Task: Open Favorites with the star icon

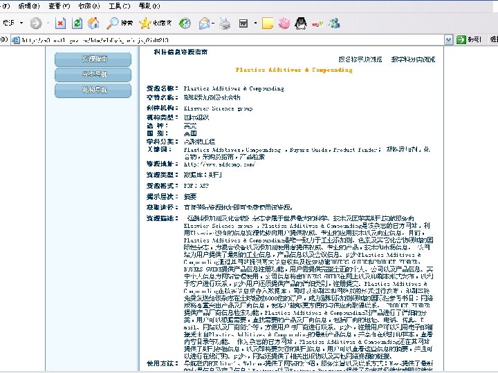Action: (145, 23)
